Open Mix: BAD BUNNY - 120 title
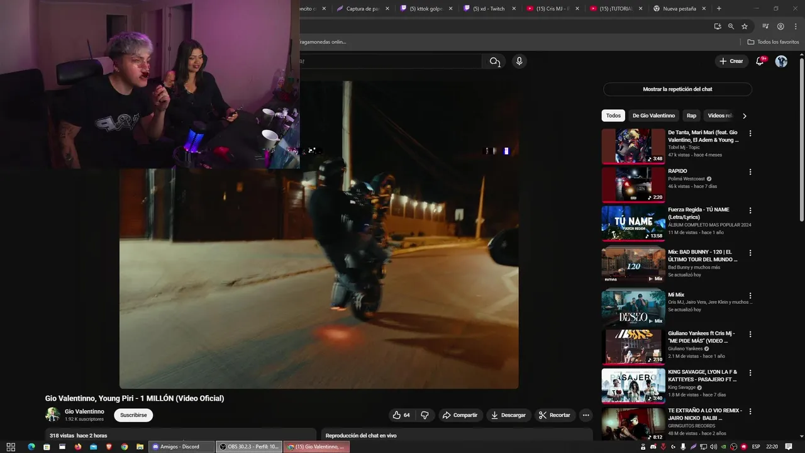The height and width of the screenshot is (453, 805). point(702,255)
